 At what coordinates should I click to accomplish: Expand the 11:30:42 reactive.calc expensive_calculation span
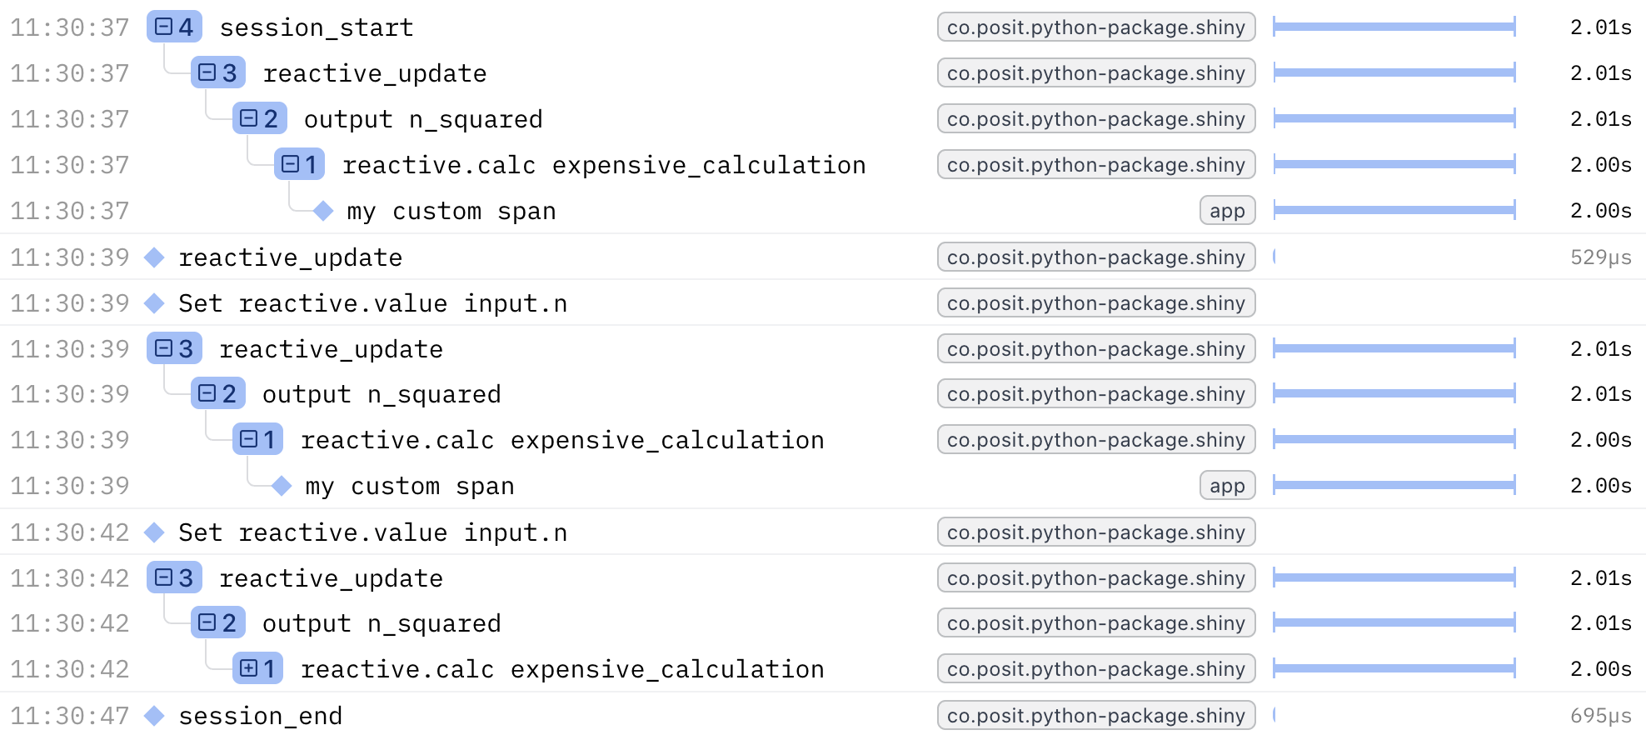[248, 669]
